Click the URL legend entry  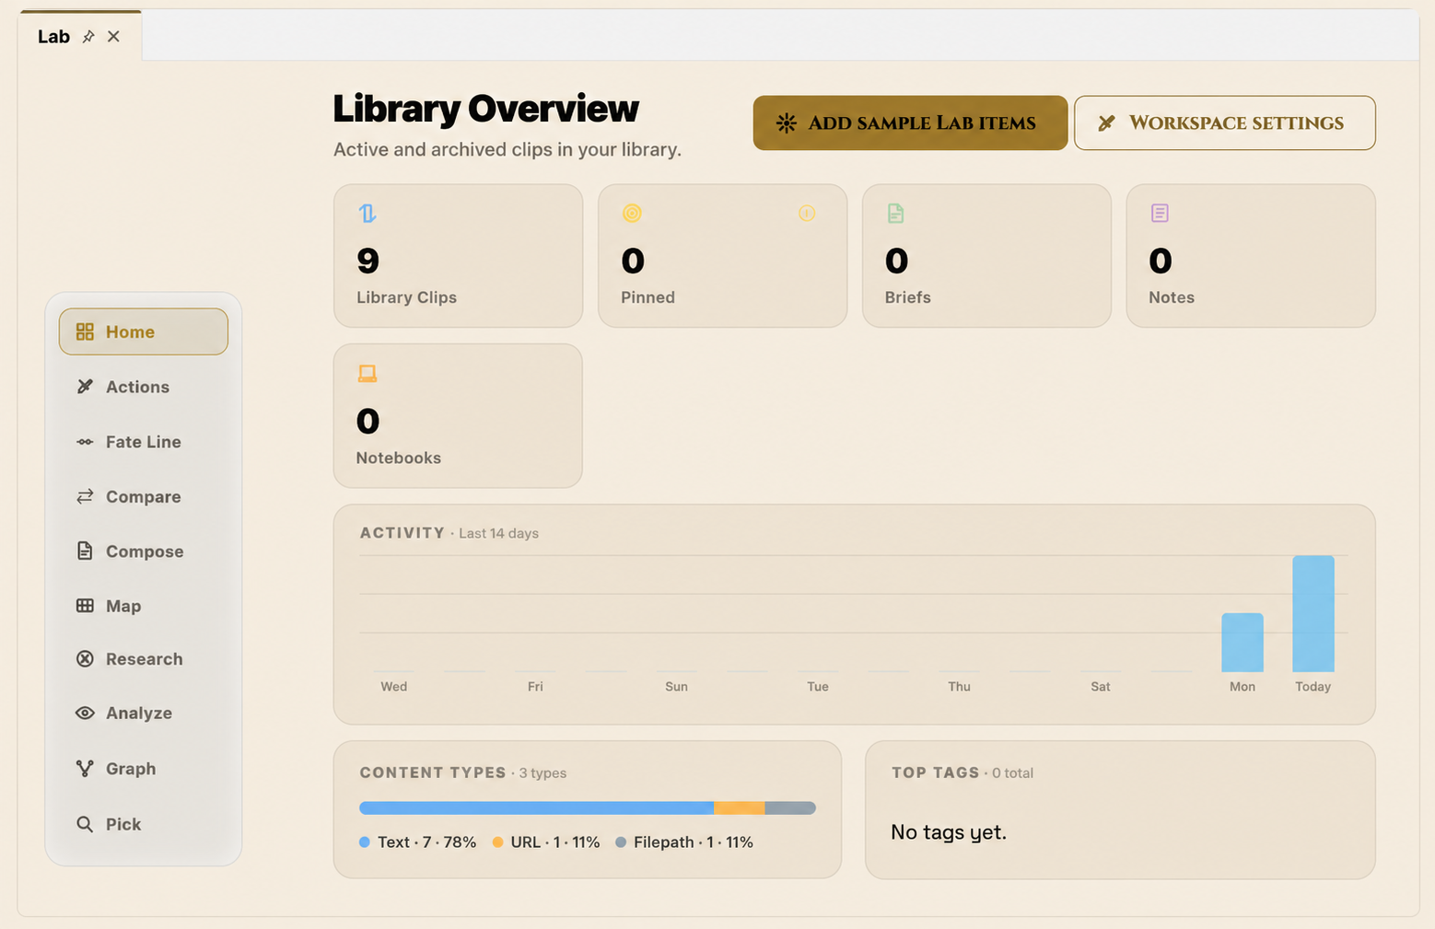pyautogui.click(x=545, y=842)
